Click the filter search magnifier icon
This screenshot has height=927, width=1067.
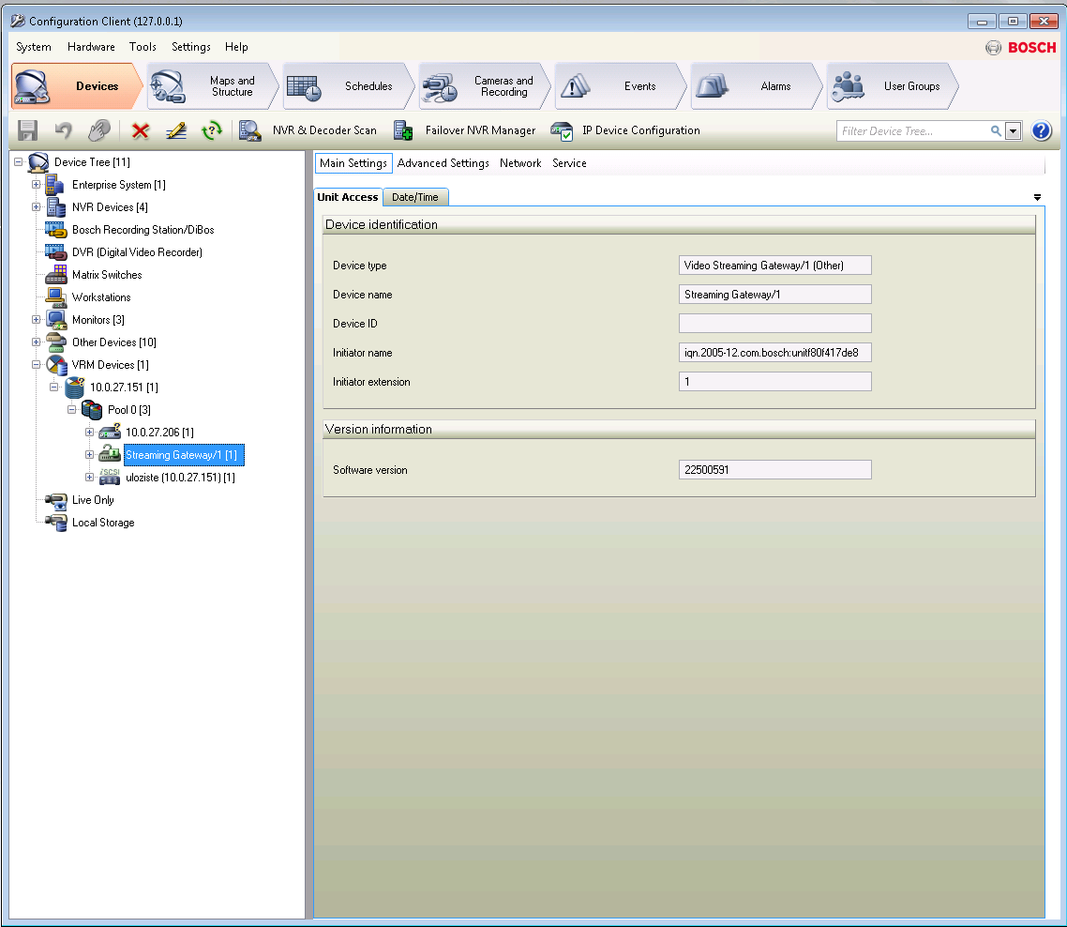click(x=996, y=131)
